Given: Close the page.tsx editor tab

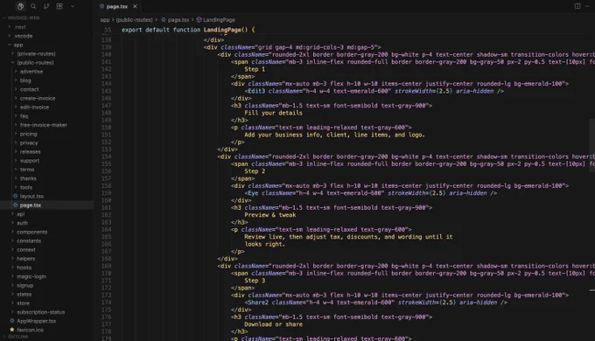Looking at the screenshot, I should pyautogui.click(x=135, y=6).
